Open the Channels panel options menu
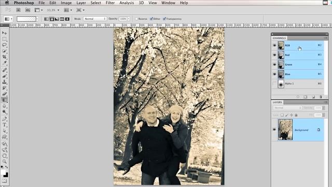332x187 pixels. [326, 38]
